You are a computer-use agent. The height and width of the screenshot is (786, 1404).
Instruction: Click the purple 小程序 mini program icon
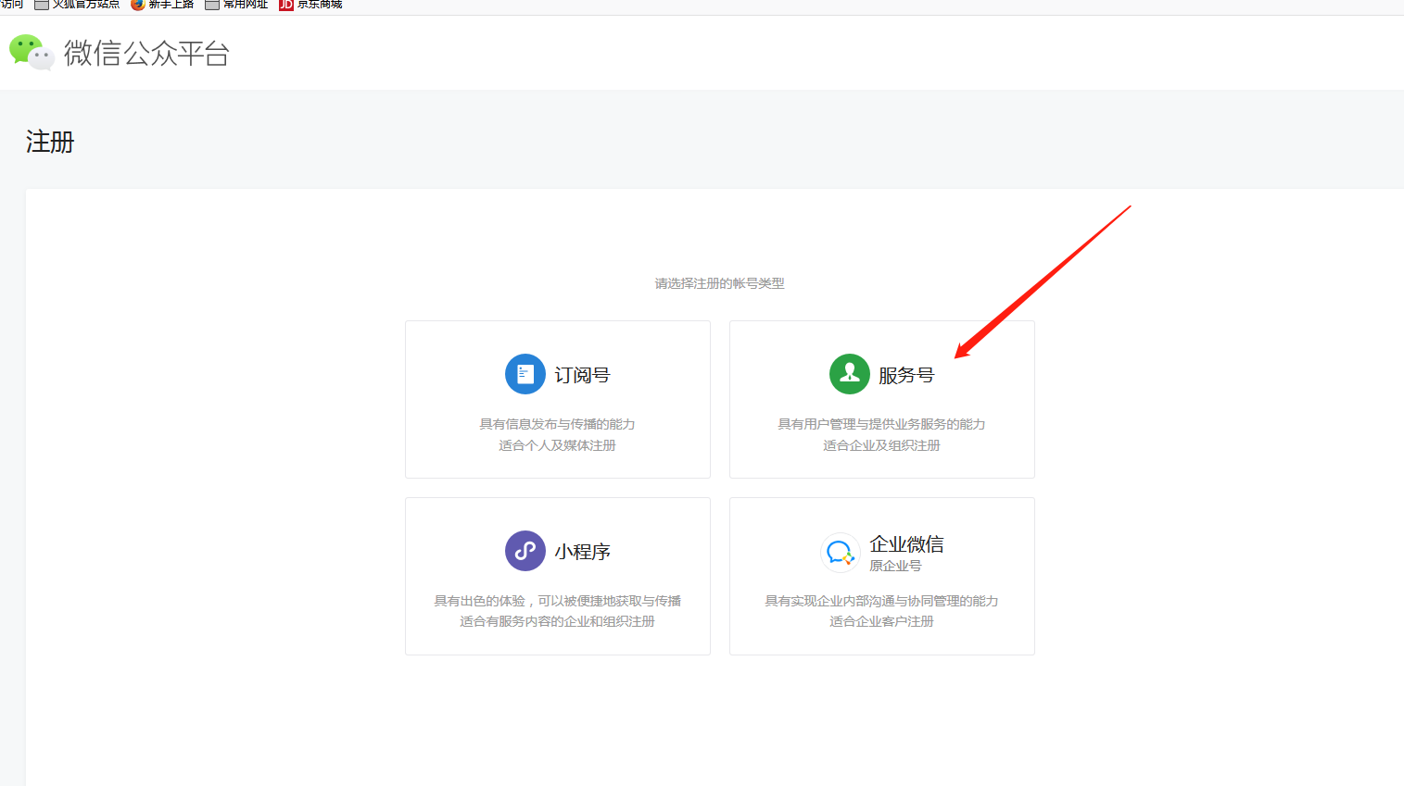(x=525, y=551)
